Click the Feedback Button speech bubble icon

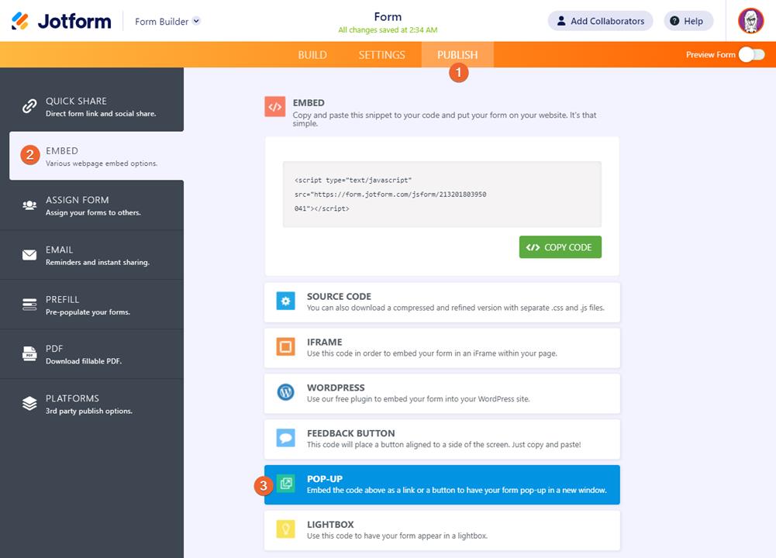coord(285,438)
